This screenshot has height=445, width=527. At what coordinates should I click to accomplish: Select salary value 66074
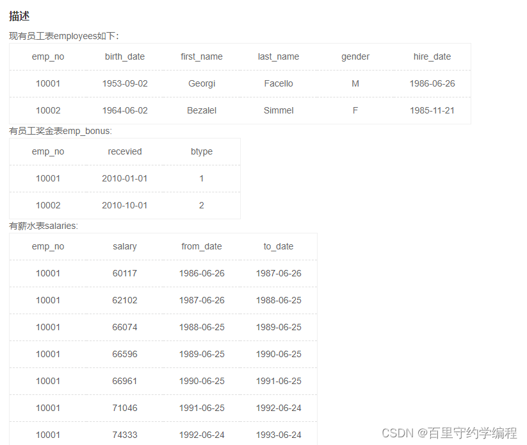point(125,327)
